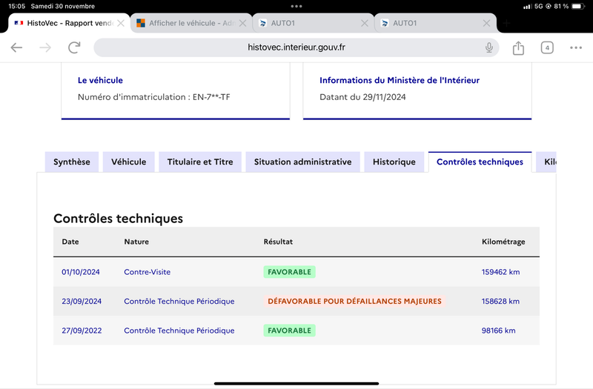Viewport: 593px width, 389px height.
Task: Close the first AUTO1 tab
Action: coord(365,23)
